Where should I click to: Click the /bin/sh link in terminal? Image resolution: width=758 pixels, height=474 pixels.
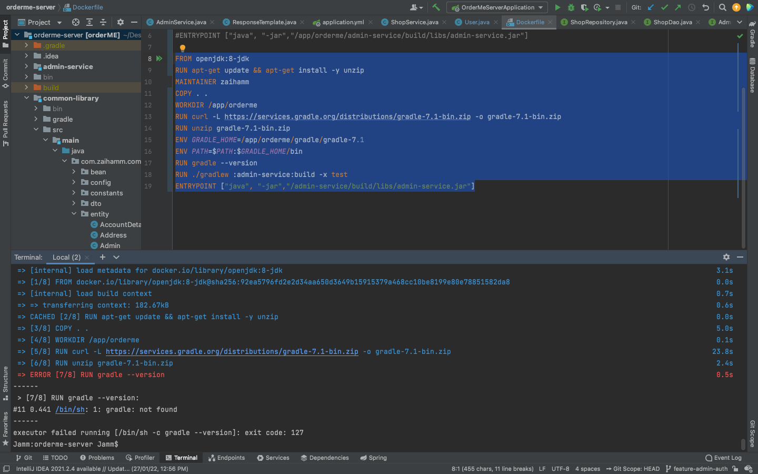70,409
